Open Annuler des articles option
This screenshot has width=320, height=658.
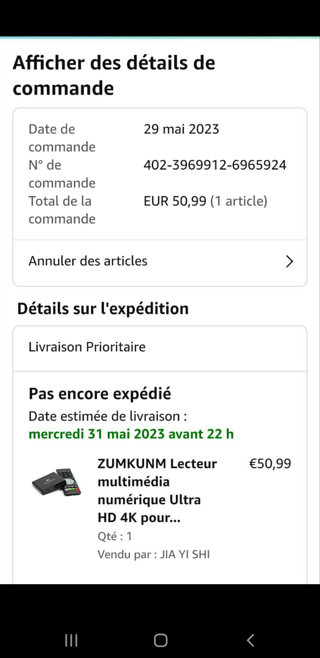[x=88, y=261]
